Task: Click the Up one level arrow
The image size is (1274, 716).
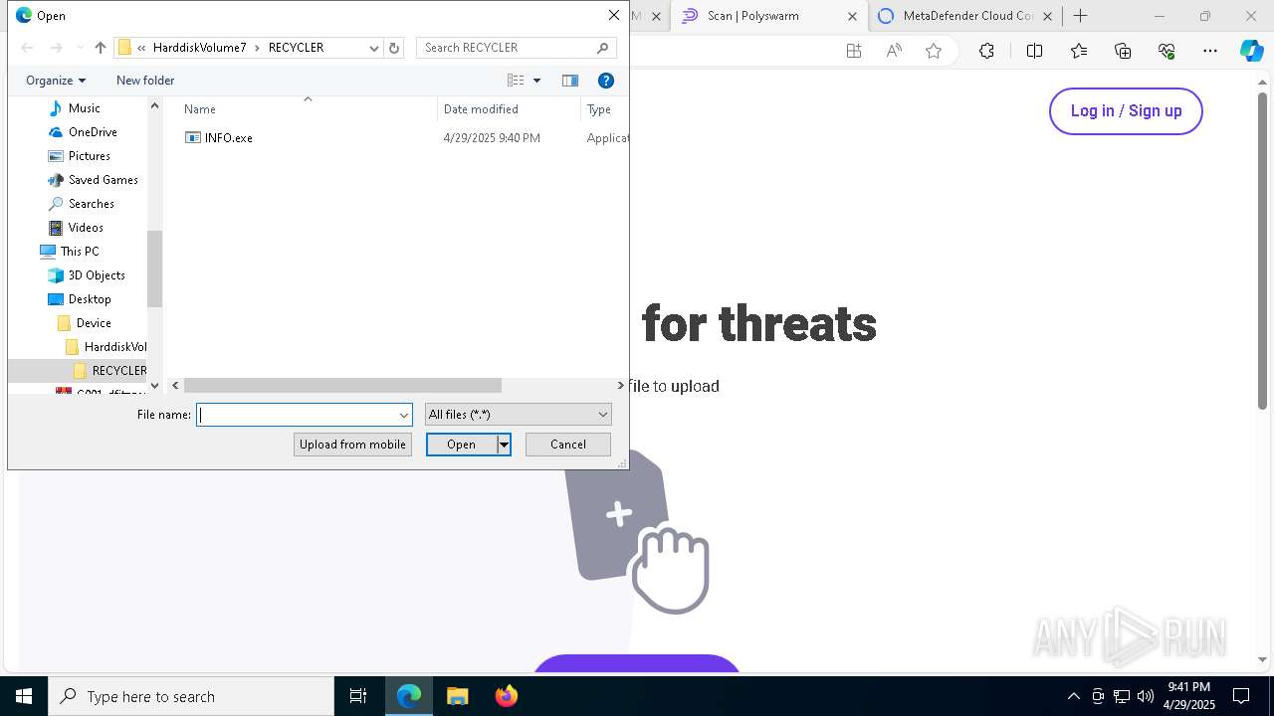Action: 101,48
